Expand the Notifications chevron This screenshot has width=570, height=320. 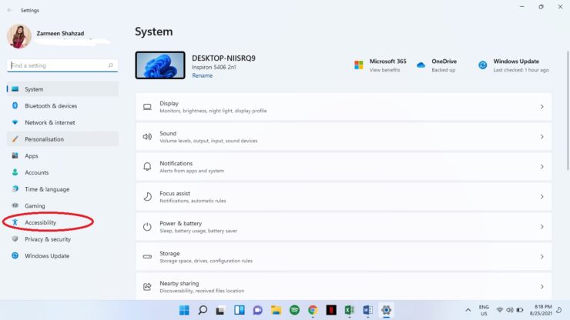[x=541, y=167]
